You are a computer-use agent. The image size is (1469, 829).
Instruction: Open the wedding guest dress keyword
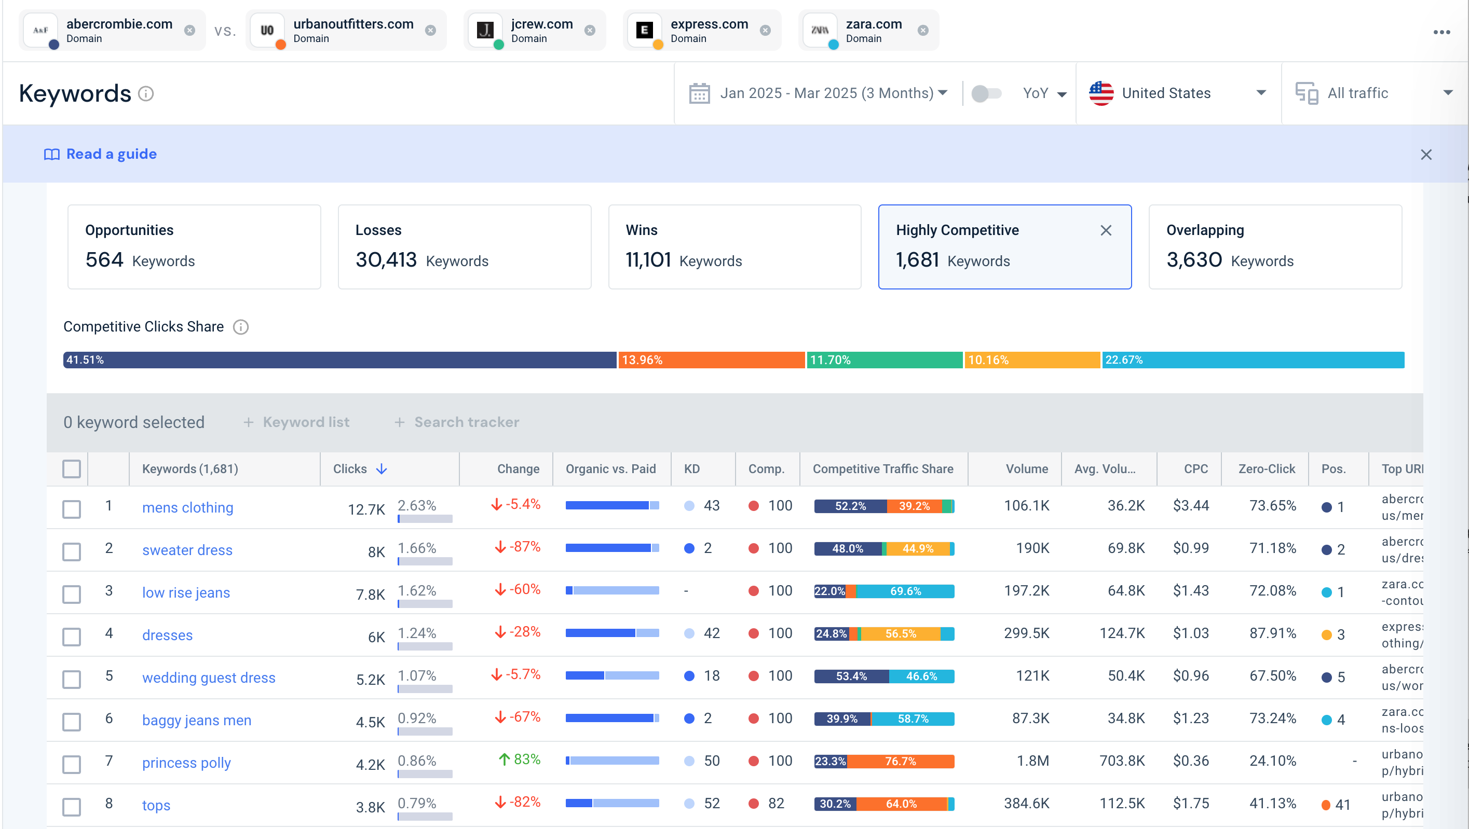(x=209, y=678)
